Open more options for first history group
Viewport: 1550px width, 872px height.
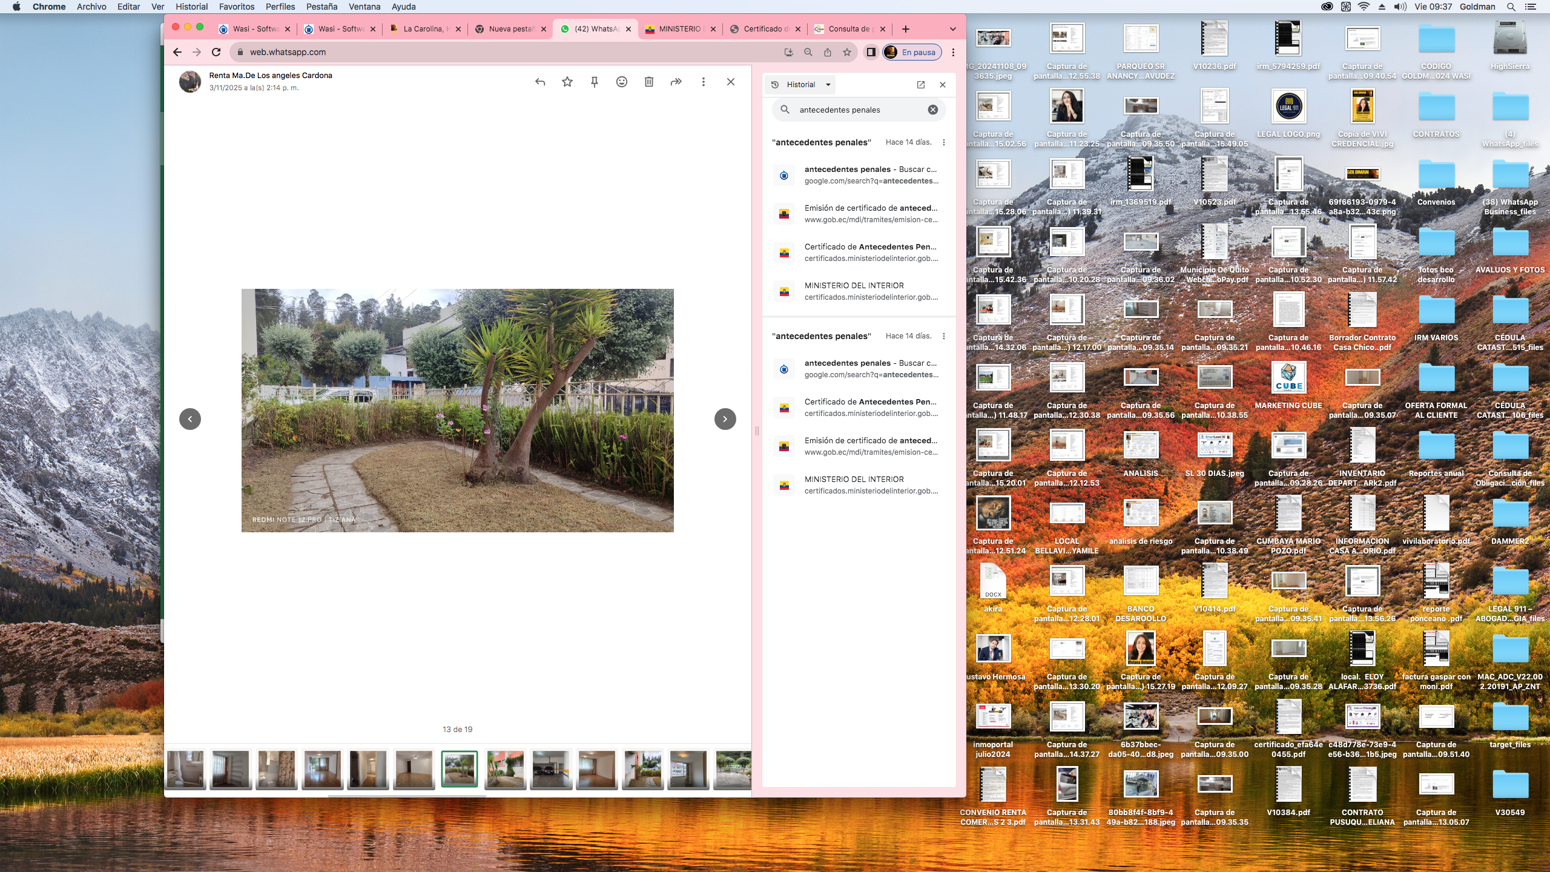pyautogui.click(x=943, y=142)
